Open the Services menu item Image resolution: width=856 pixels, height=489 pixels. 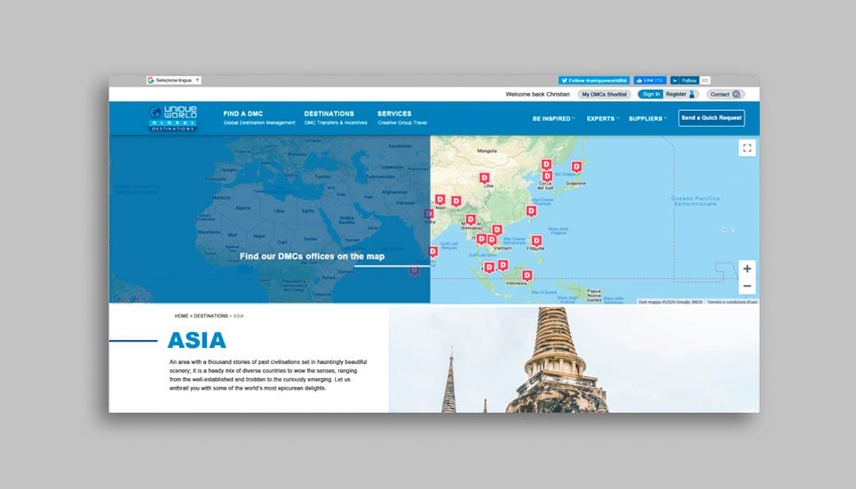[394, 114]
